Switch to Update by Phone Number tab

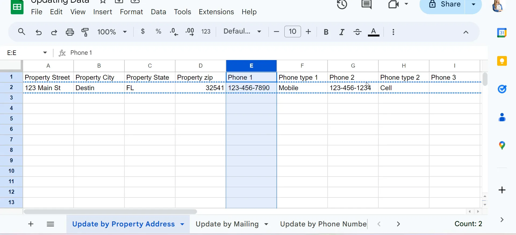323,224
